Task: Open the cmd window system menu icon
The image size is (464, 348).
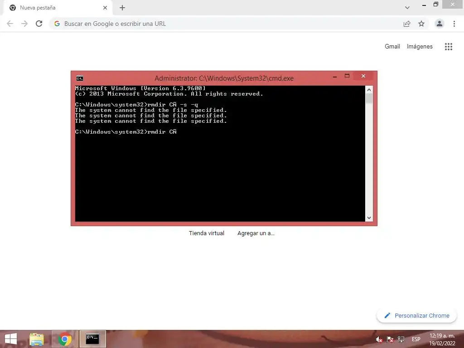Action: [x=80, y=78]
